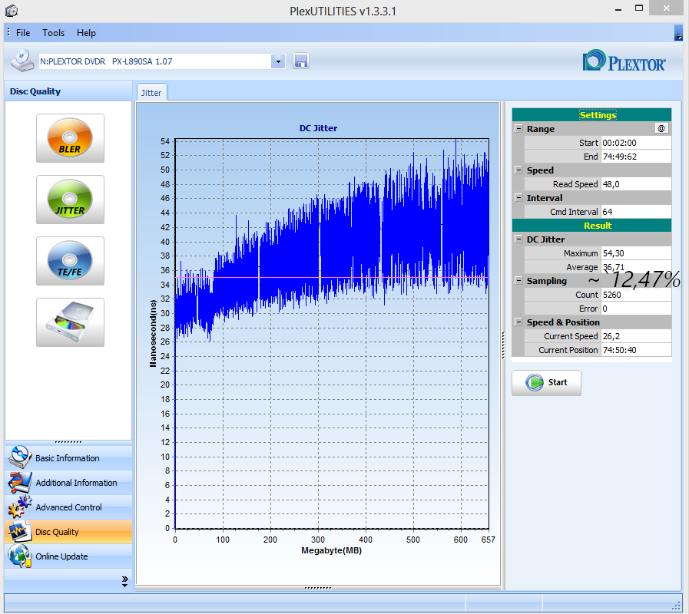Collapse the Interval settings group
Viewport: 689px width, 614px height.
point(519,198)
